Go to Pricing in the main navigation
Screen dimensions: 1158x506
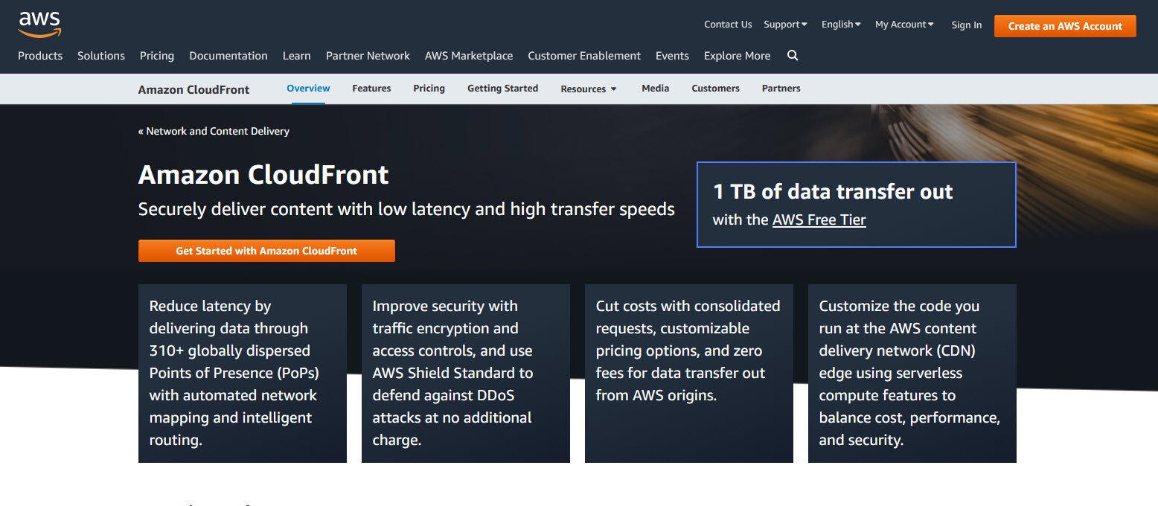click(157, 56)
